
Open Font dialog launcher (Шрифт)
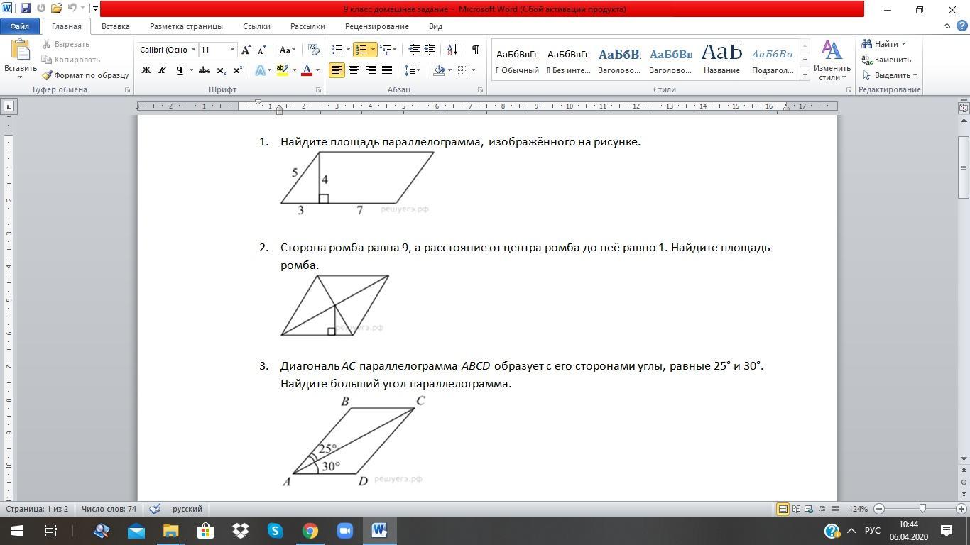(318, 90)
